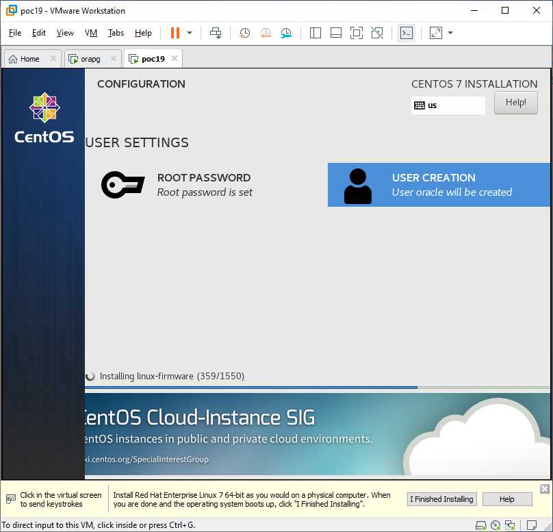
Task: Open the View menu
Action: click(x=65, y=33)
